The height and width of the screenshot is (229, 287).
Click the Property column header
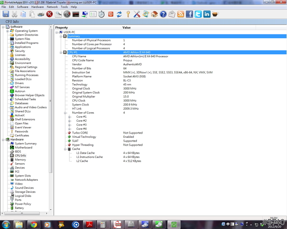(62, 28)
